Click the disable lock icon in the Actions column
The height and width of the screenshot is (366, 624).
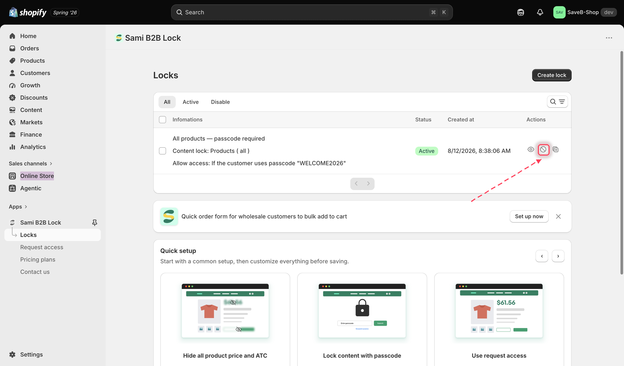point(543,150)
